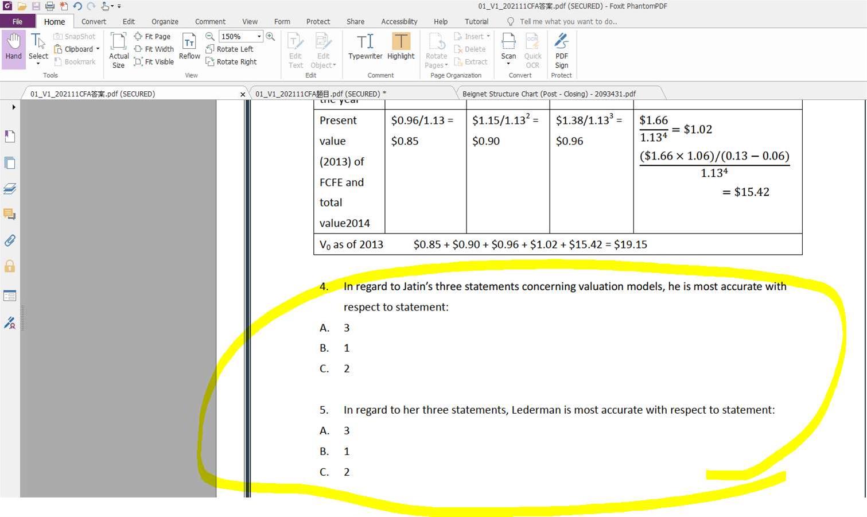Open the Scan tool
Screen dimensions: 867x517
pyautogui.click(x=508, y=47)
